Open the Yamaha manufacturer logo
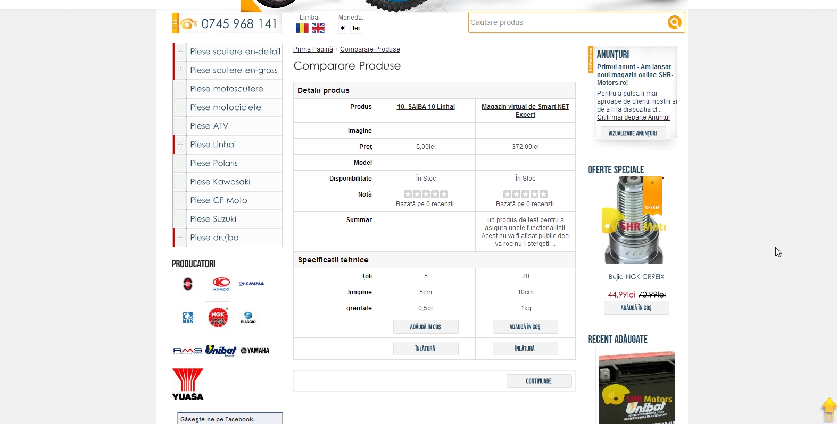The height and width of the screenshot is (424, 837). [x=255, y=351]
